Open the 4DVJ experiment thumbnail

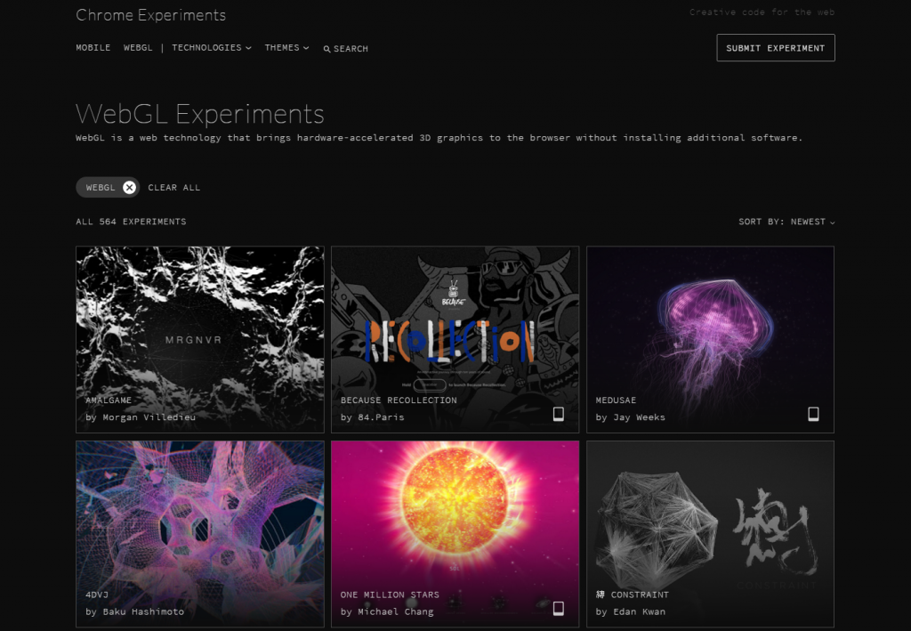click(200, 534)
